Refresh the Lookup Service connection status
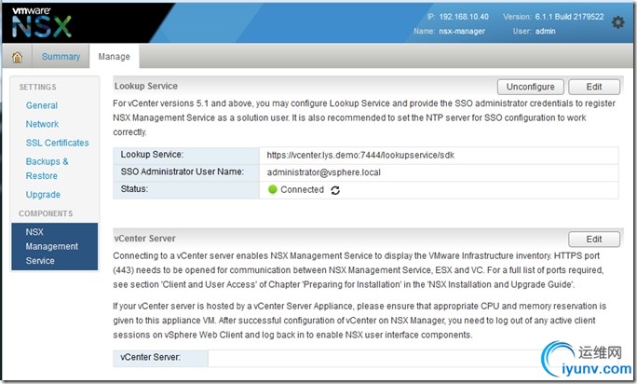Image resolution: width=637 pixels, height=384 pixels. pos(335,190)
